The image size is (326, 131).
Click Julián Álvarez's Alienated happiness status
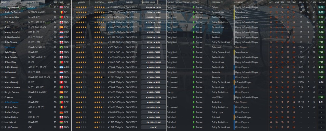click(x=171, y=67)
